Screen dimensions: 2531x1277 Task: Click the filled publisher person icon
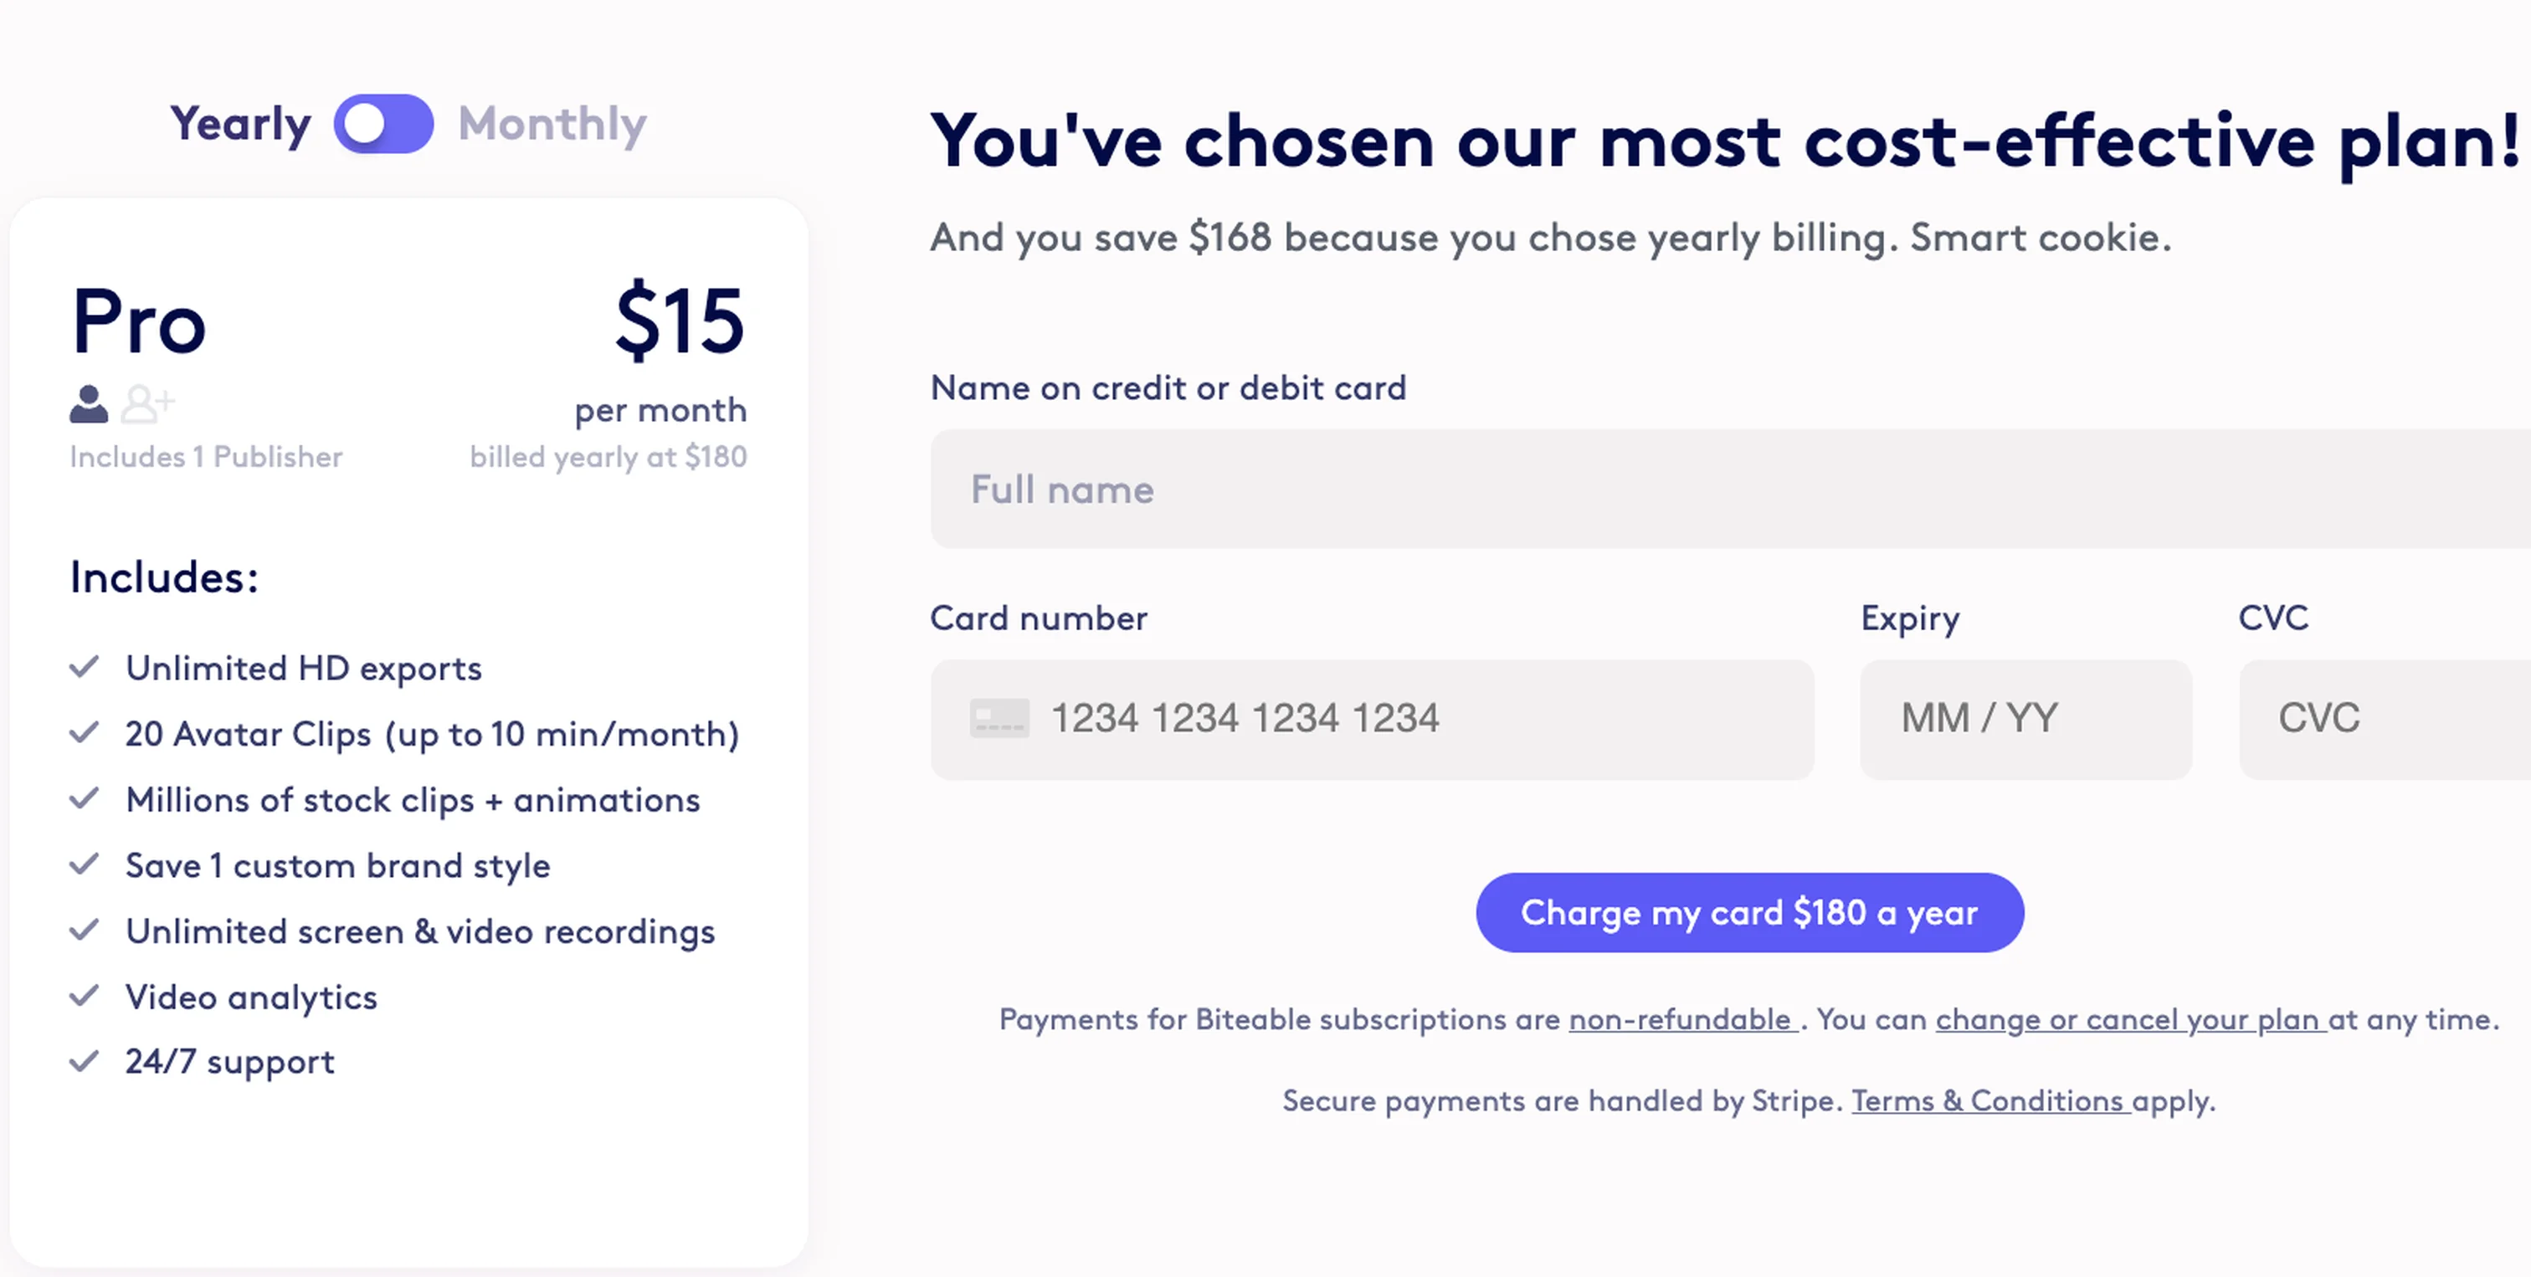tap(86, 405)
